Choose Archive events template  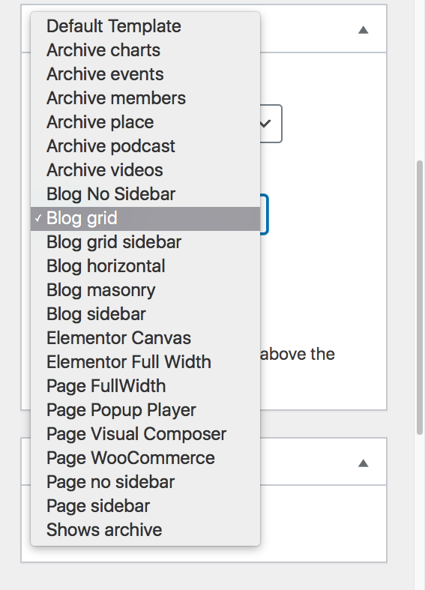click(145, 74)
